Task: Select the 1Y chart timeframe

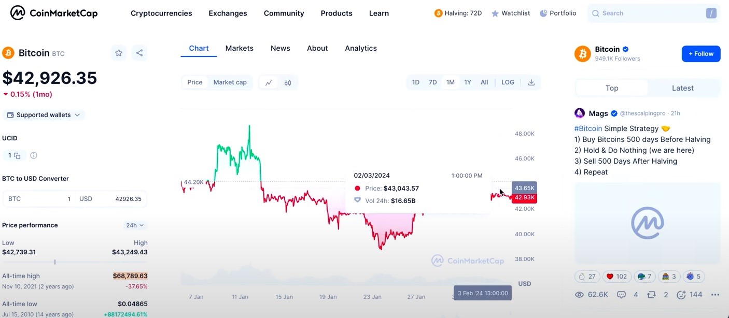Action: [468, 82]
